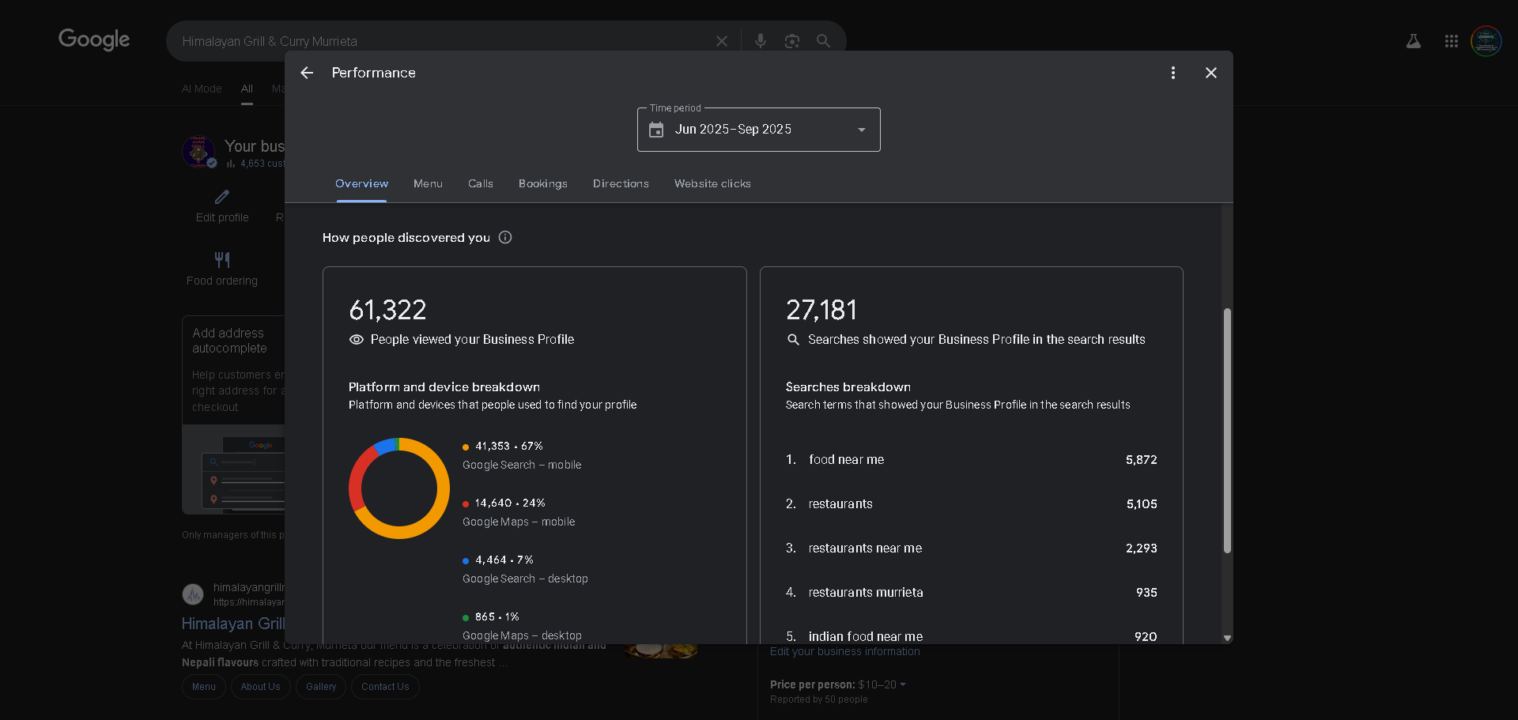Screen dimensions: 1518x720
Task: Click the green Google Maps desktop legend dot
Action: pyautogui.click(x=466, y=618)
